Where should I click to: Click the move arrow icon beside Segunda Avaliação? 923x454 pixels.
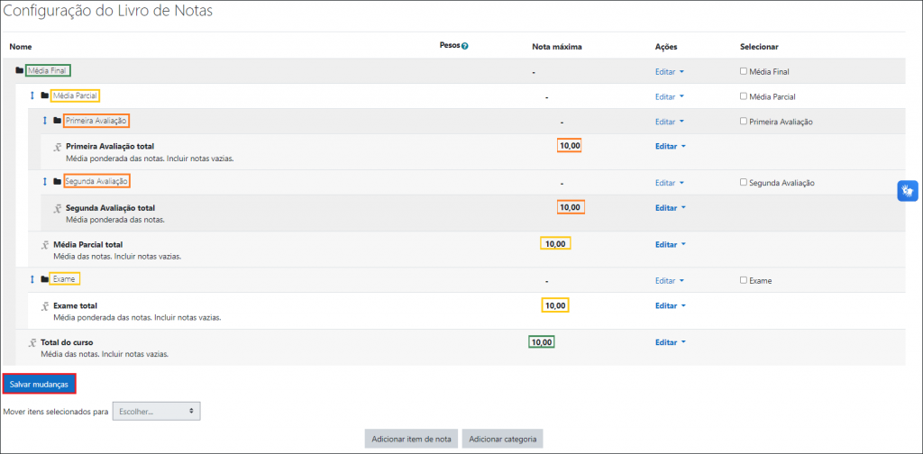coord(44,182)
